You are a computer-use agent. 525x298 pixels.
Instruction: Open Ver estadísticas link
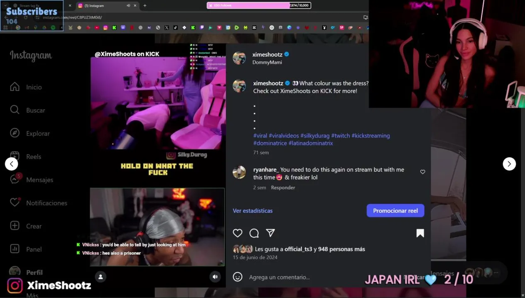point(253,211)
